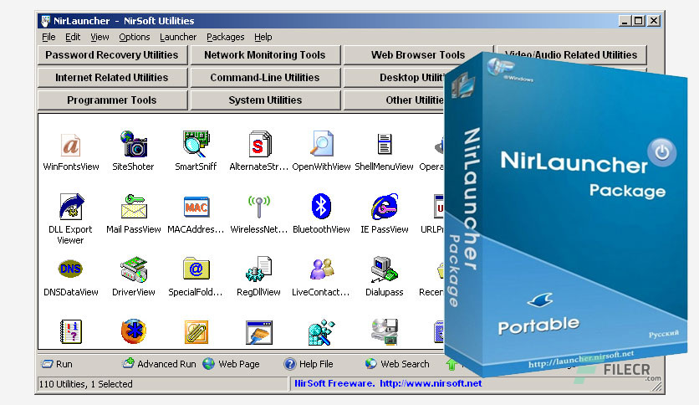Select the globe with tools icon in bottom row
The image size is (699, 405).
[x=321, y=332]
